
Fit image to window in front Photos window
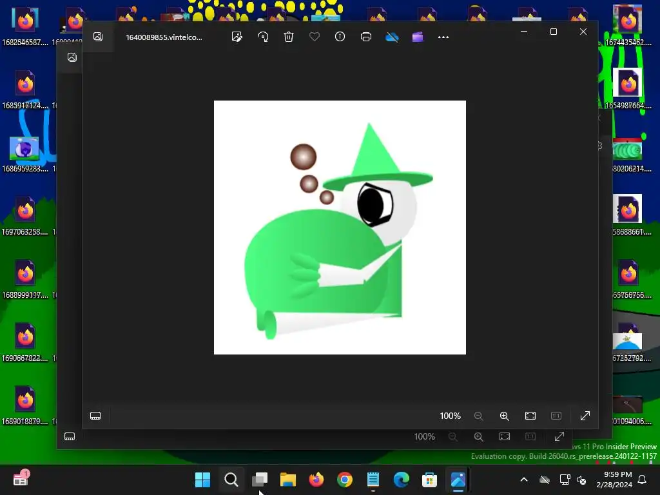[530, 416]
